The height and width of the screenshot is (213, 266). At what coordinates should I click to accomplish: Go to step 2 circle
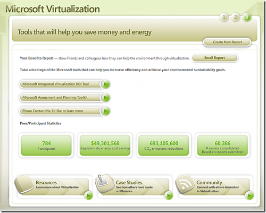[235, 17]
